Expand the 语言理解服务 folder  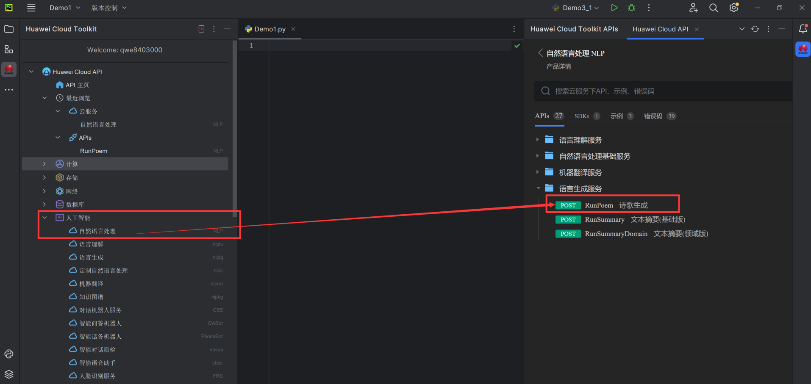point(538,140)
